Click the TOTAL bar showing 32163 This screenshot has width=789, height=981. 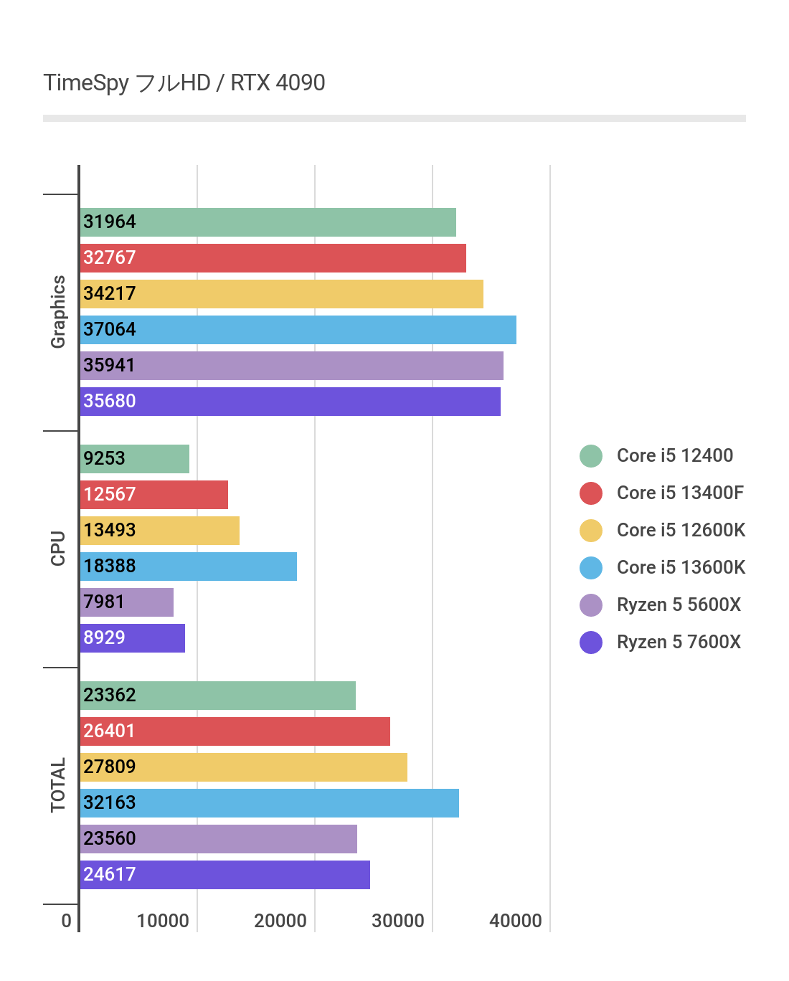[x=269, y=803]
